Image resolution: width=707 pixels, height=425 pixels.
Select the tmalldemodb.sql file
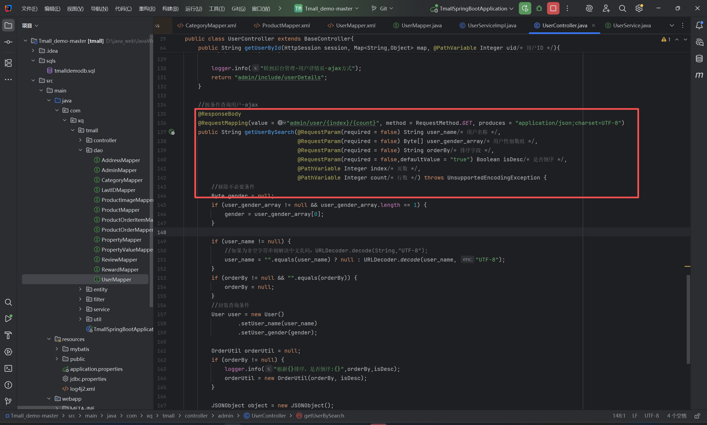75,71
